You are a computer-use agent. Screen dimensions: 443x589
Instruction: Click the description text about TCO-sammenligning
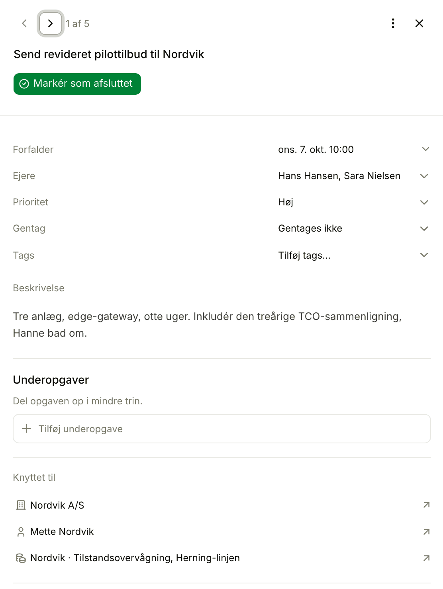click(207, 325)
